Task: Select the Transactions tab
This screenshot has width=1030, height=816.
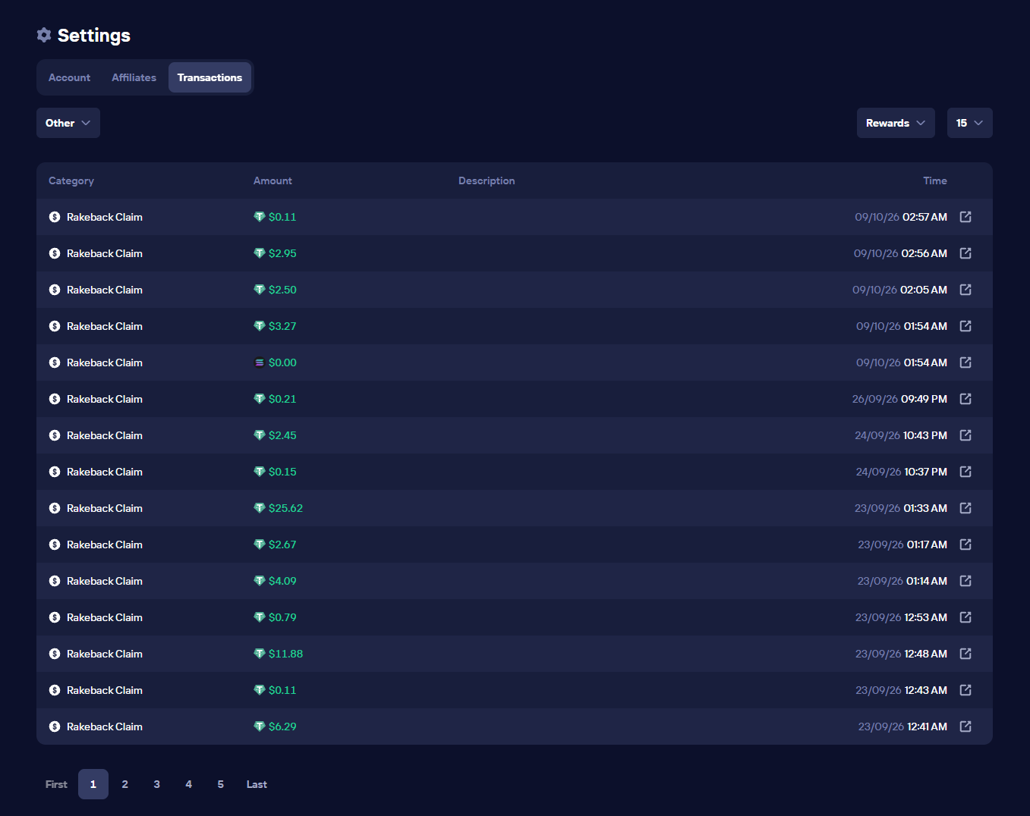Action: point(209,77)
